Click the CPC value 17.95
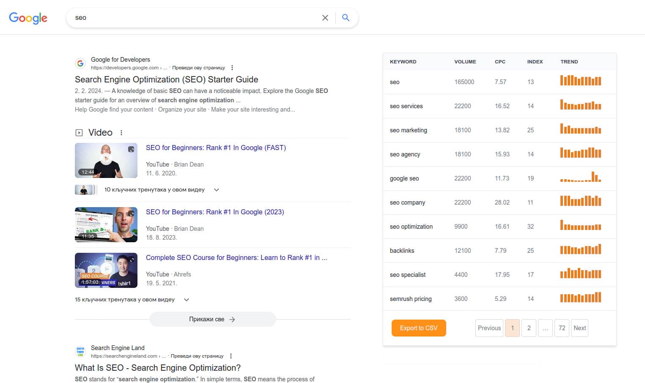The image size is (645, 383). pyautogui.click(x=502, y=275)
